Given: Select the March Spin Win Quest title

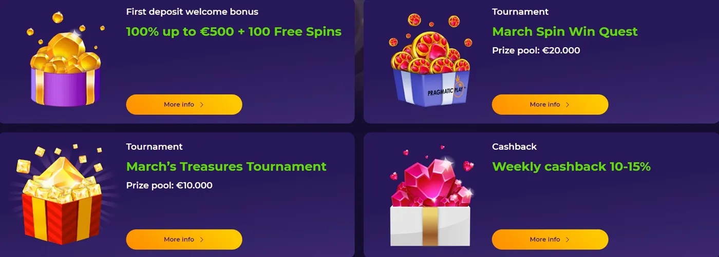Looking at the screenshot, I should click(565, 32).
